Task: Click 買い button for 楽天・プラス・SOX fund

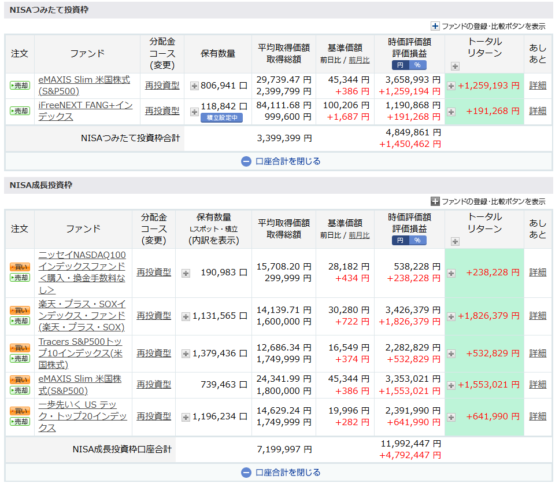Action: coord(20,311)
